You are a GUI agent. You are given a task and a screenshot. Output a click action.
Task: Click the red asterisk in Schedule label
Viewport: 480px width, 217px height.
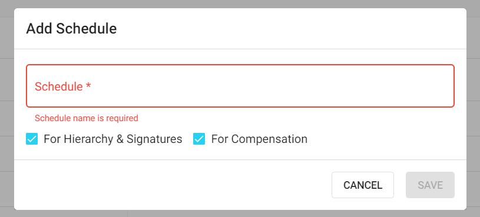pyautogui.click(x=88, y=86)
